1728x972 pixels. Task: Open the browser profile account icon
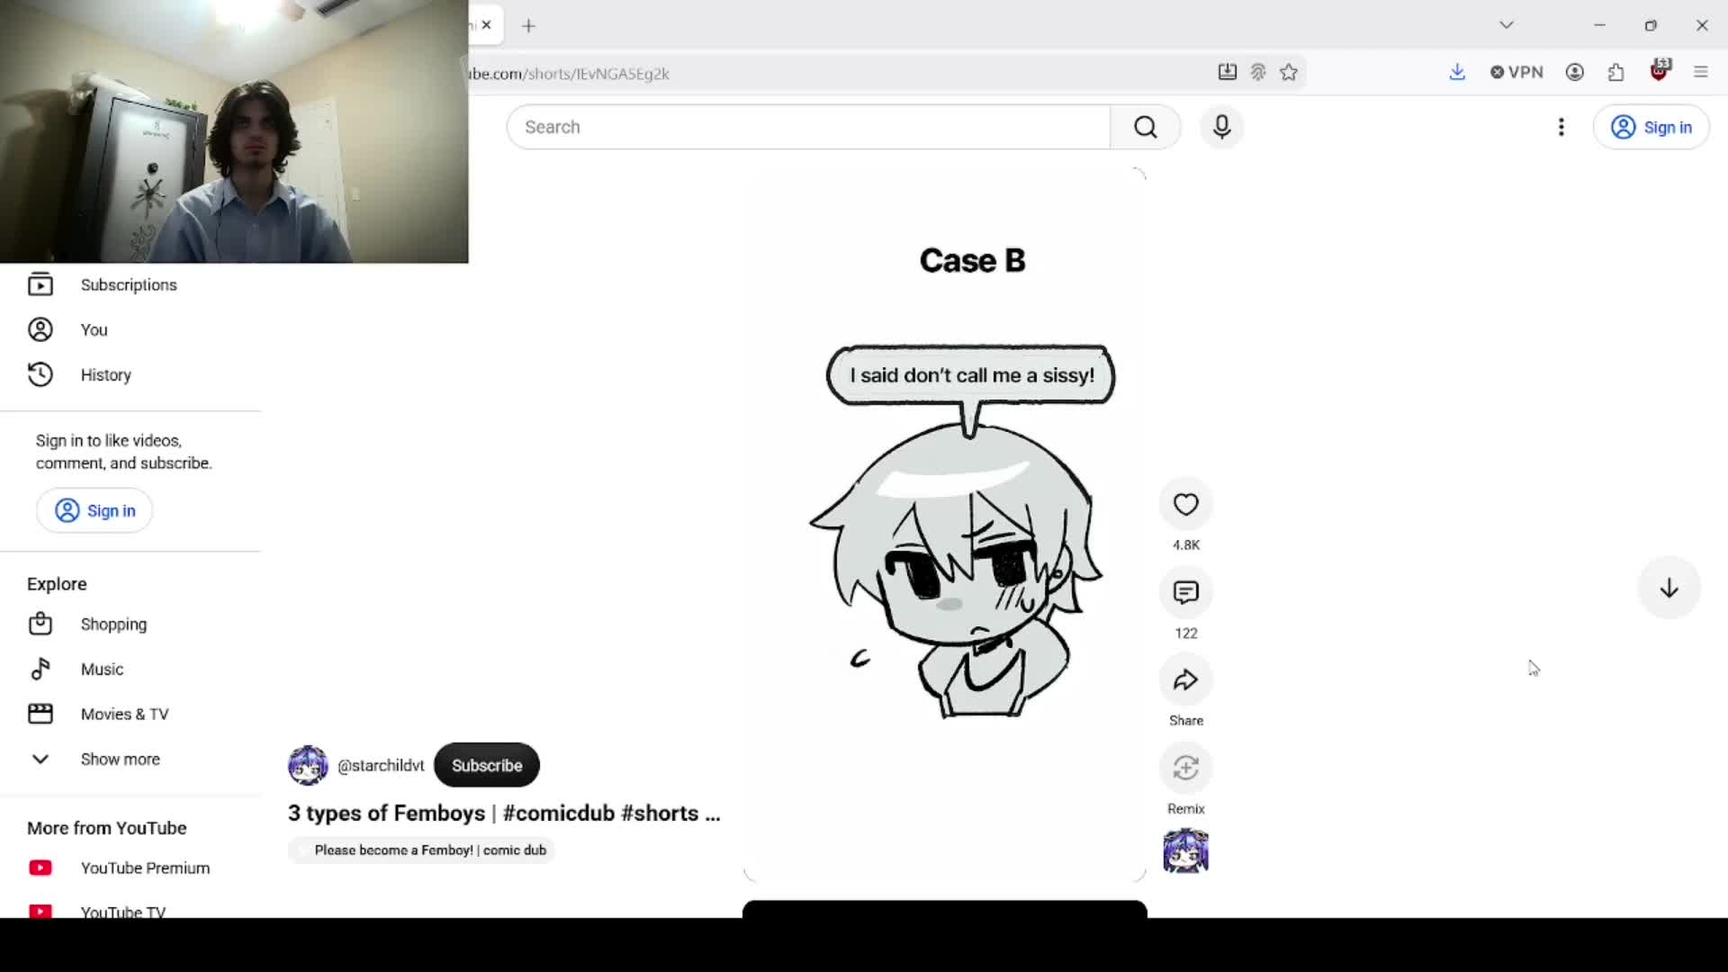pos(1574,72)
